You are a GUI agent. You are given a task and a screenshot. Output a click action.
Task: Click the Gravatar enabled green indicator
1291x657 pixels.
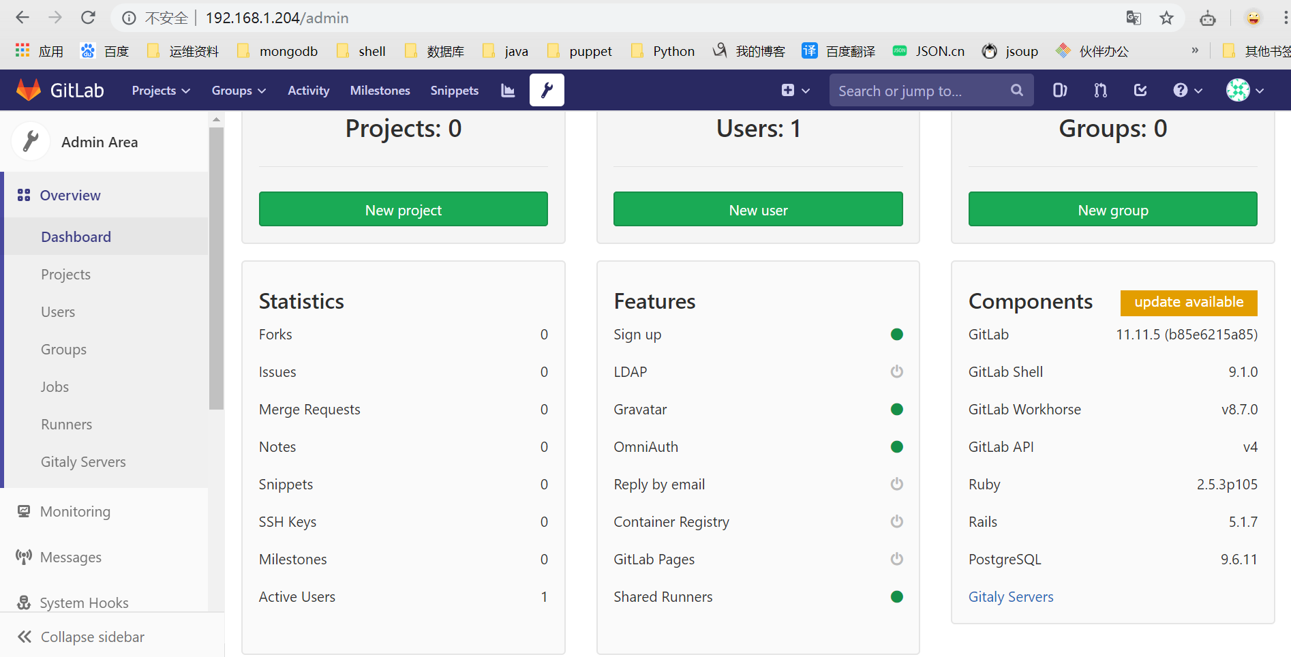pos(897,409)
